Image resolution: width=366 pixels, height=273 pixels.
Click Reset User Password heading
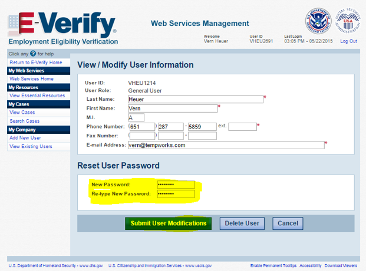(x=118, y=166)
